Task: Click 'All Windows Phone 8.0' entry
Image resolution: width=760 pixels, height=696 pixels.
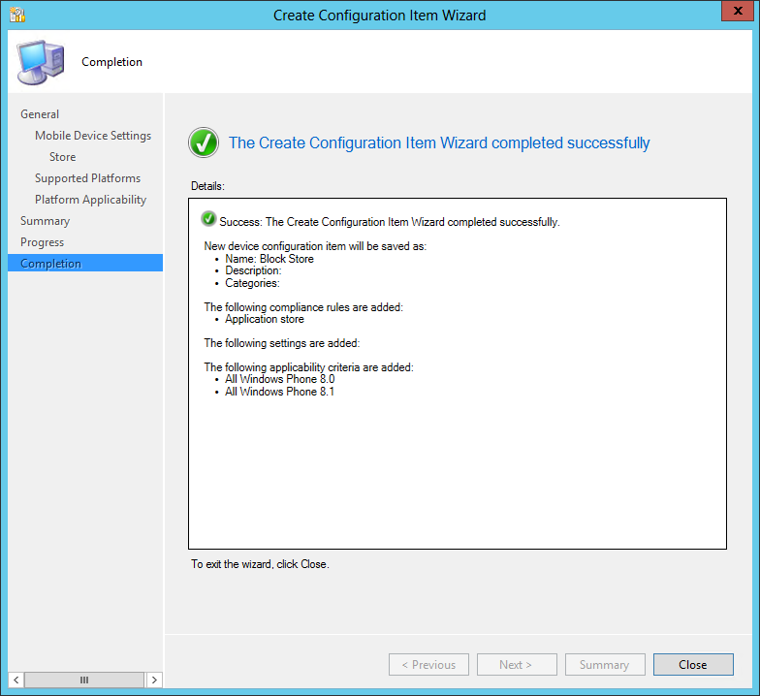Action: pyautogui.click(x=279, y=379)
